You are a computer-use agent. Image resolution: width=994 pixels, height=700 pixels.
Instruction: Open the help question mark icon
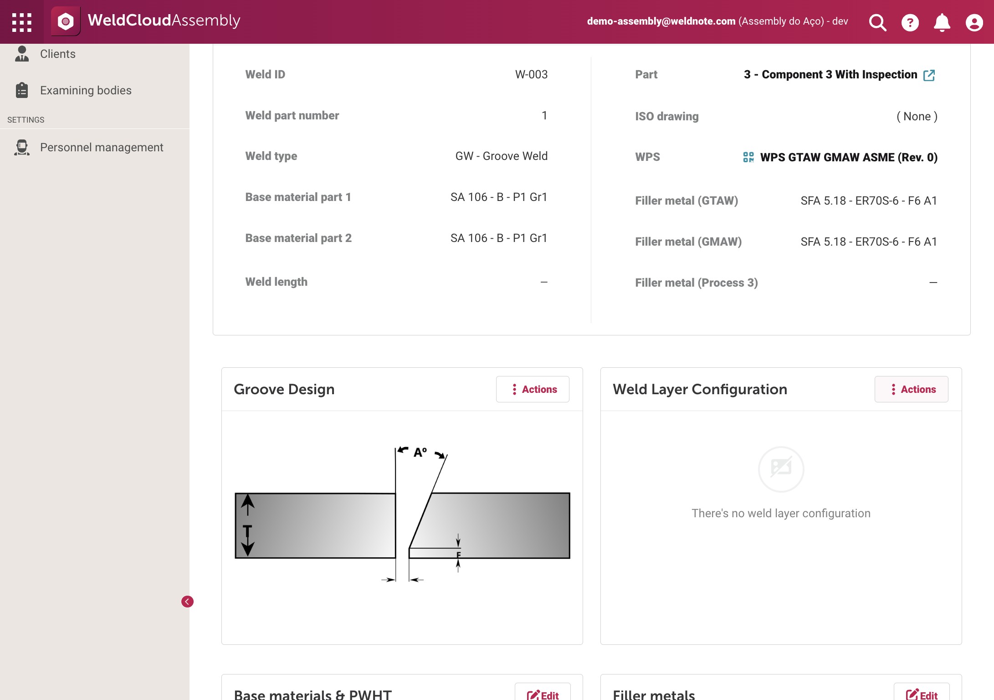[910, 22]
